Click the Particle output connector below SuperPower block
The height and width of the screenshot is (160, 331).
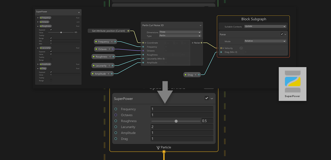tap(164, 152)
